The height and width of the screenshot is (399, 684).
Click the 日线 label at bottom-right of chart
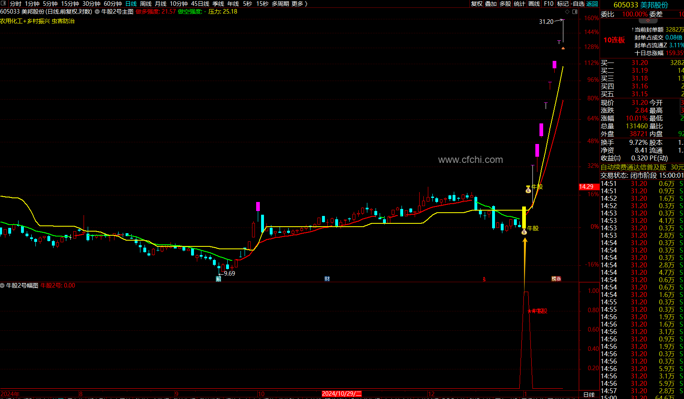pos(589,395)
